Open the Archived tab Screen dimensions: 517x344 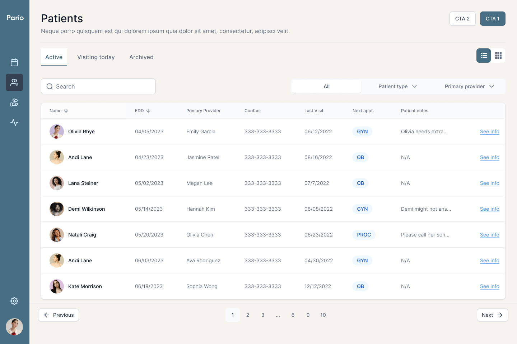[x=141, y=57]
